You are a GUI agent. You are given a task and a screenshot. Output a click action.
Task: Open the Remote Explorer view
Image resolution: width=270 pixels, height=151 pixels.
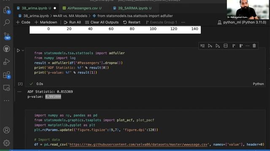[7, 88]
